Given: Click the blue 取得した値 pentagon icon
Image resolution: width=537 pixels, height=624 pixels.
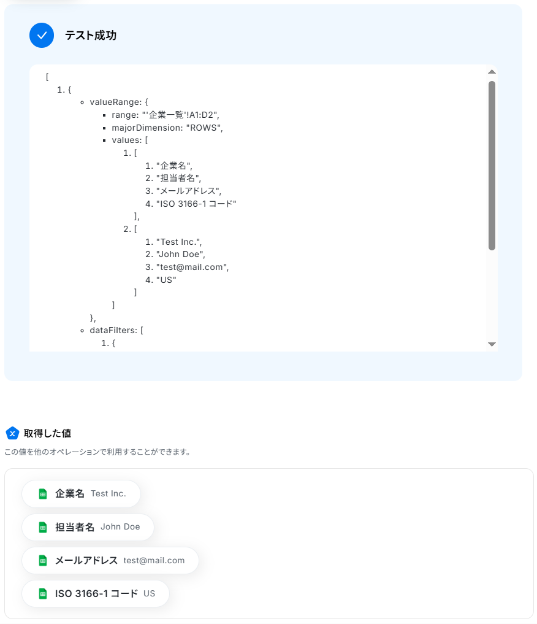Looking at the screenshot, I should pos(12,433).
